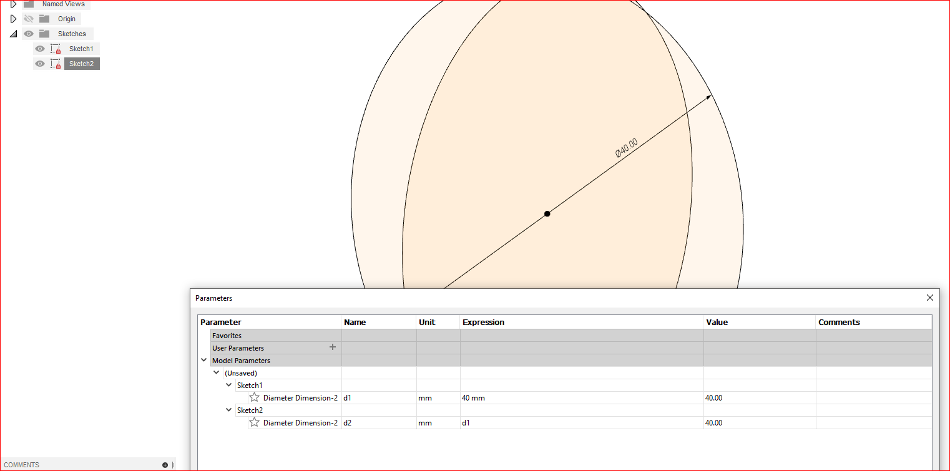
Task: Add a user parameter with the plus icon
Action: [333, 347]
